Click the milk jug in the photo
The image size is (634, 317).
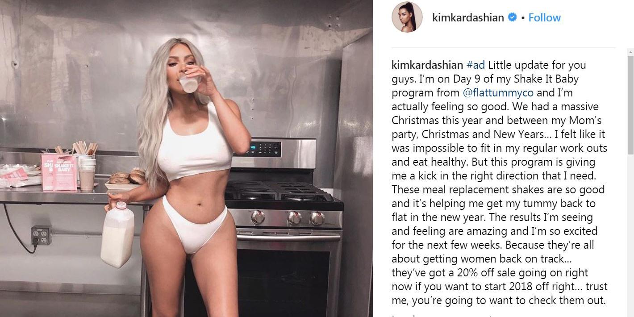pos(117,234)
